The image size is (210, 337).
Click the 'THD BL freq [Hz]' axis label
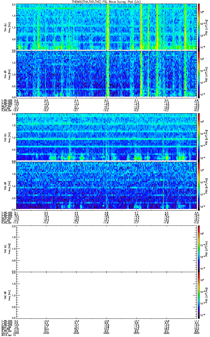click(7, 137)
